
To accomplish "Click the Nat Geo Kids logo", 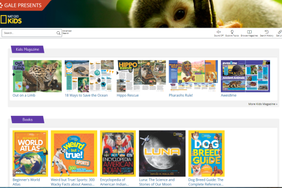I will tap(11, 19).
